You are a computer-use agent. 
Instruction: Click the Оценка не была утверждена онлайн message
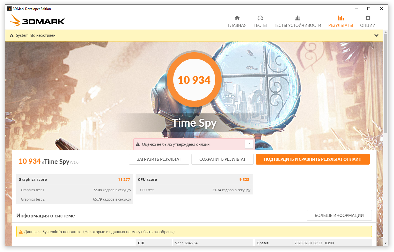click(x=176, y=144)
